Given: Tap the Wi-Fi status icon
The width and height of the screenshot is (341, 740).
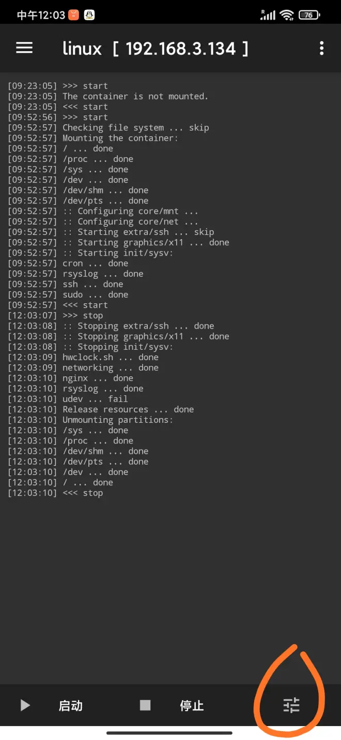Looking at the screenshot, I should tap(287, 15).
